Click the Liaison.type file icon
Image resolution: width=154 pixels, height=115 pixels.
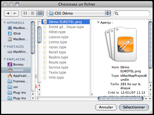(x=45, y=37)
